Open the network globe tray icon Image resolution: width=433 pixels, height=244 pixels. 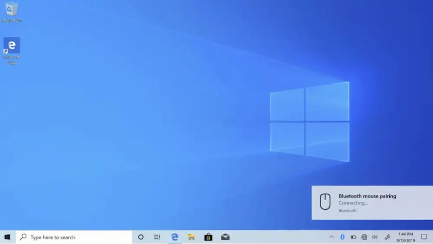(x=364, y=237)
